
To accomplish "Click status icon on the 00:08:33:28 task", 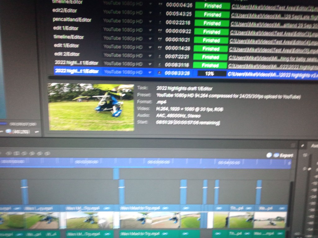I will tap(160, 73).
